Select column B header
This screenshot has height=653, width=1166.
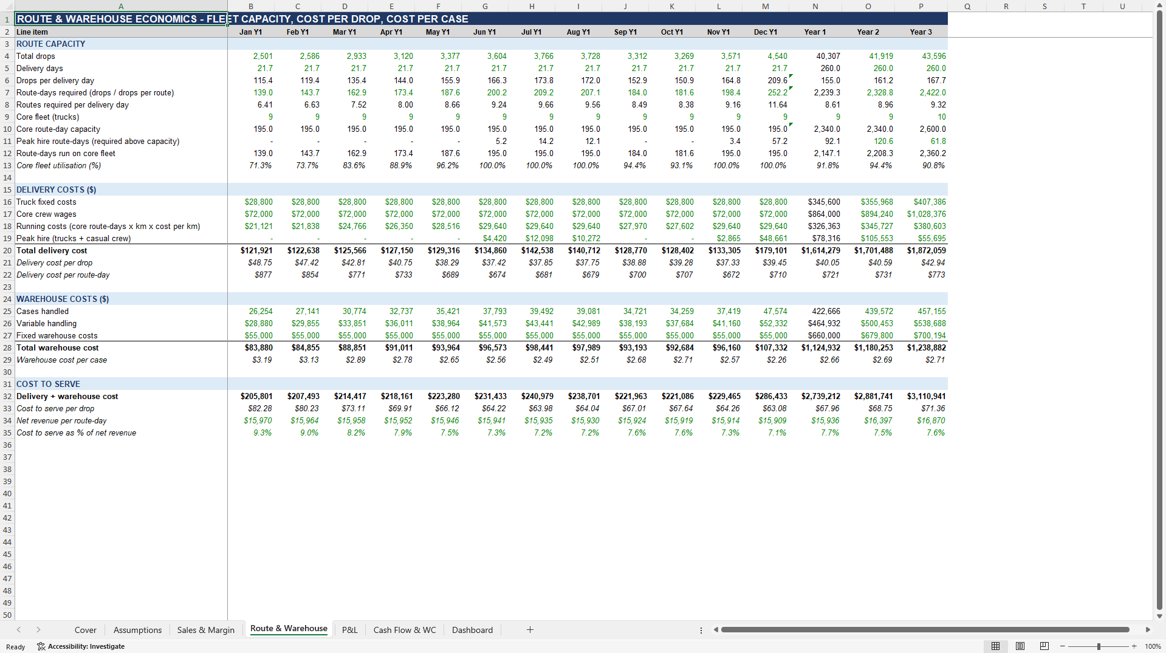click(x=251, y=6)
